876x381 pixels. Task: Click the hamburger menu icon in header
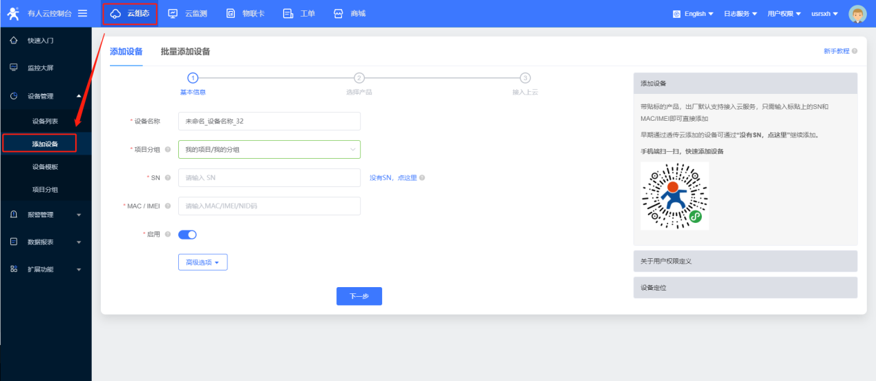pos(83,13)
